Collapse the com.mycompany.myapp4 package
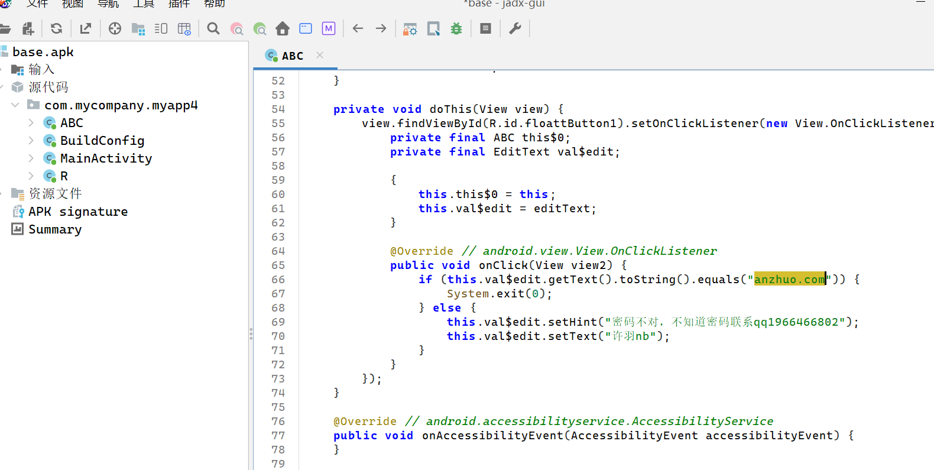934x470 pixels. click(x=15, y=105)
